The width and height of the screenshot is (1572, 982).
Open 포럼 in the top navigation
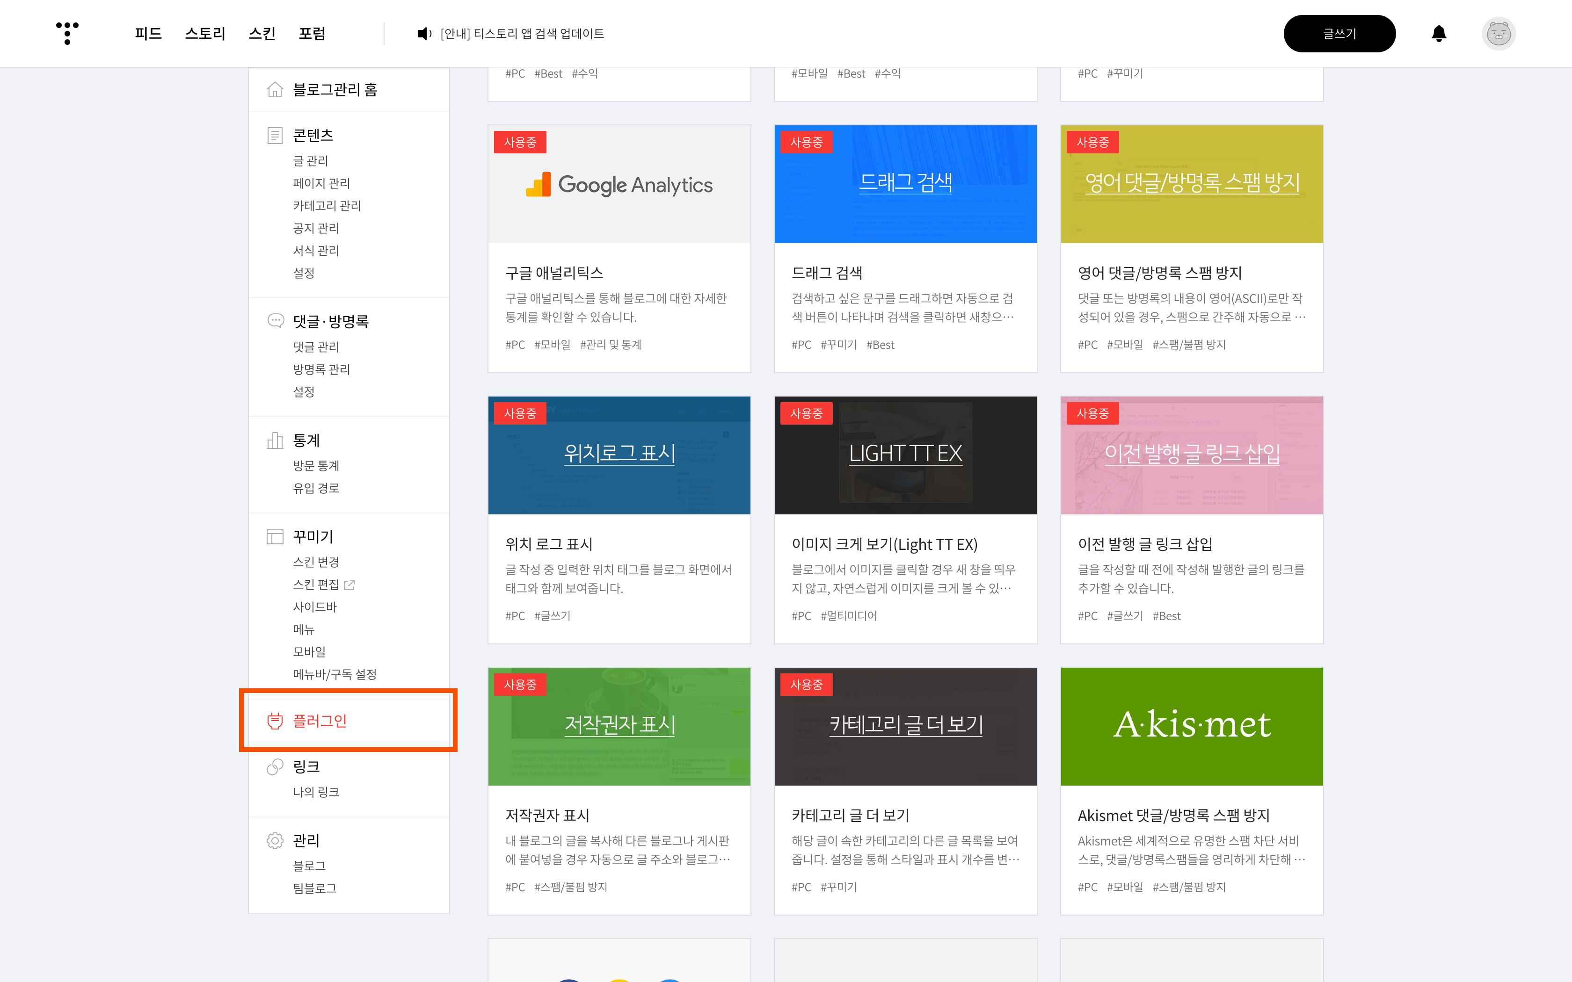click(312, 34)
